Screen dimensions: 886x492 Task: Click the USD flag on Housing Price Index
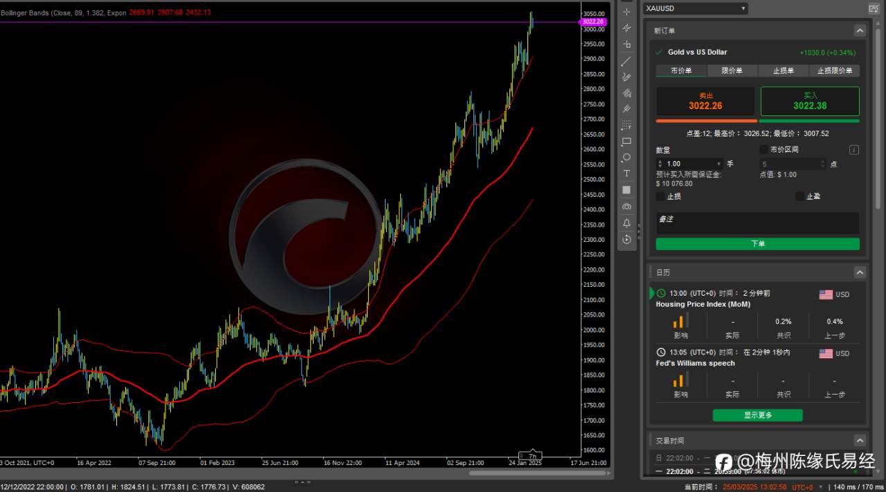[x=826, y=294]
